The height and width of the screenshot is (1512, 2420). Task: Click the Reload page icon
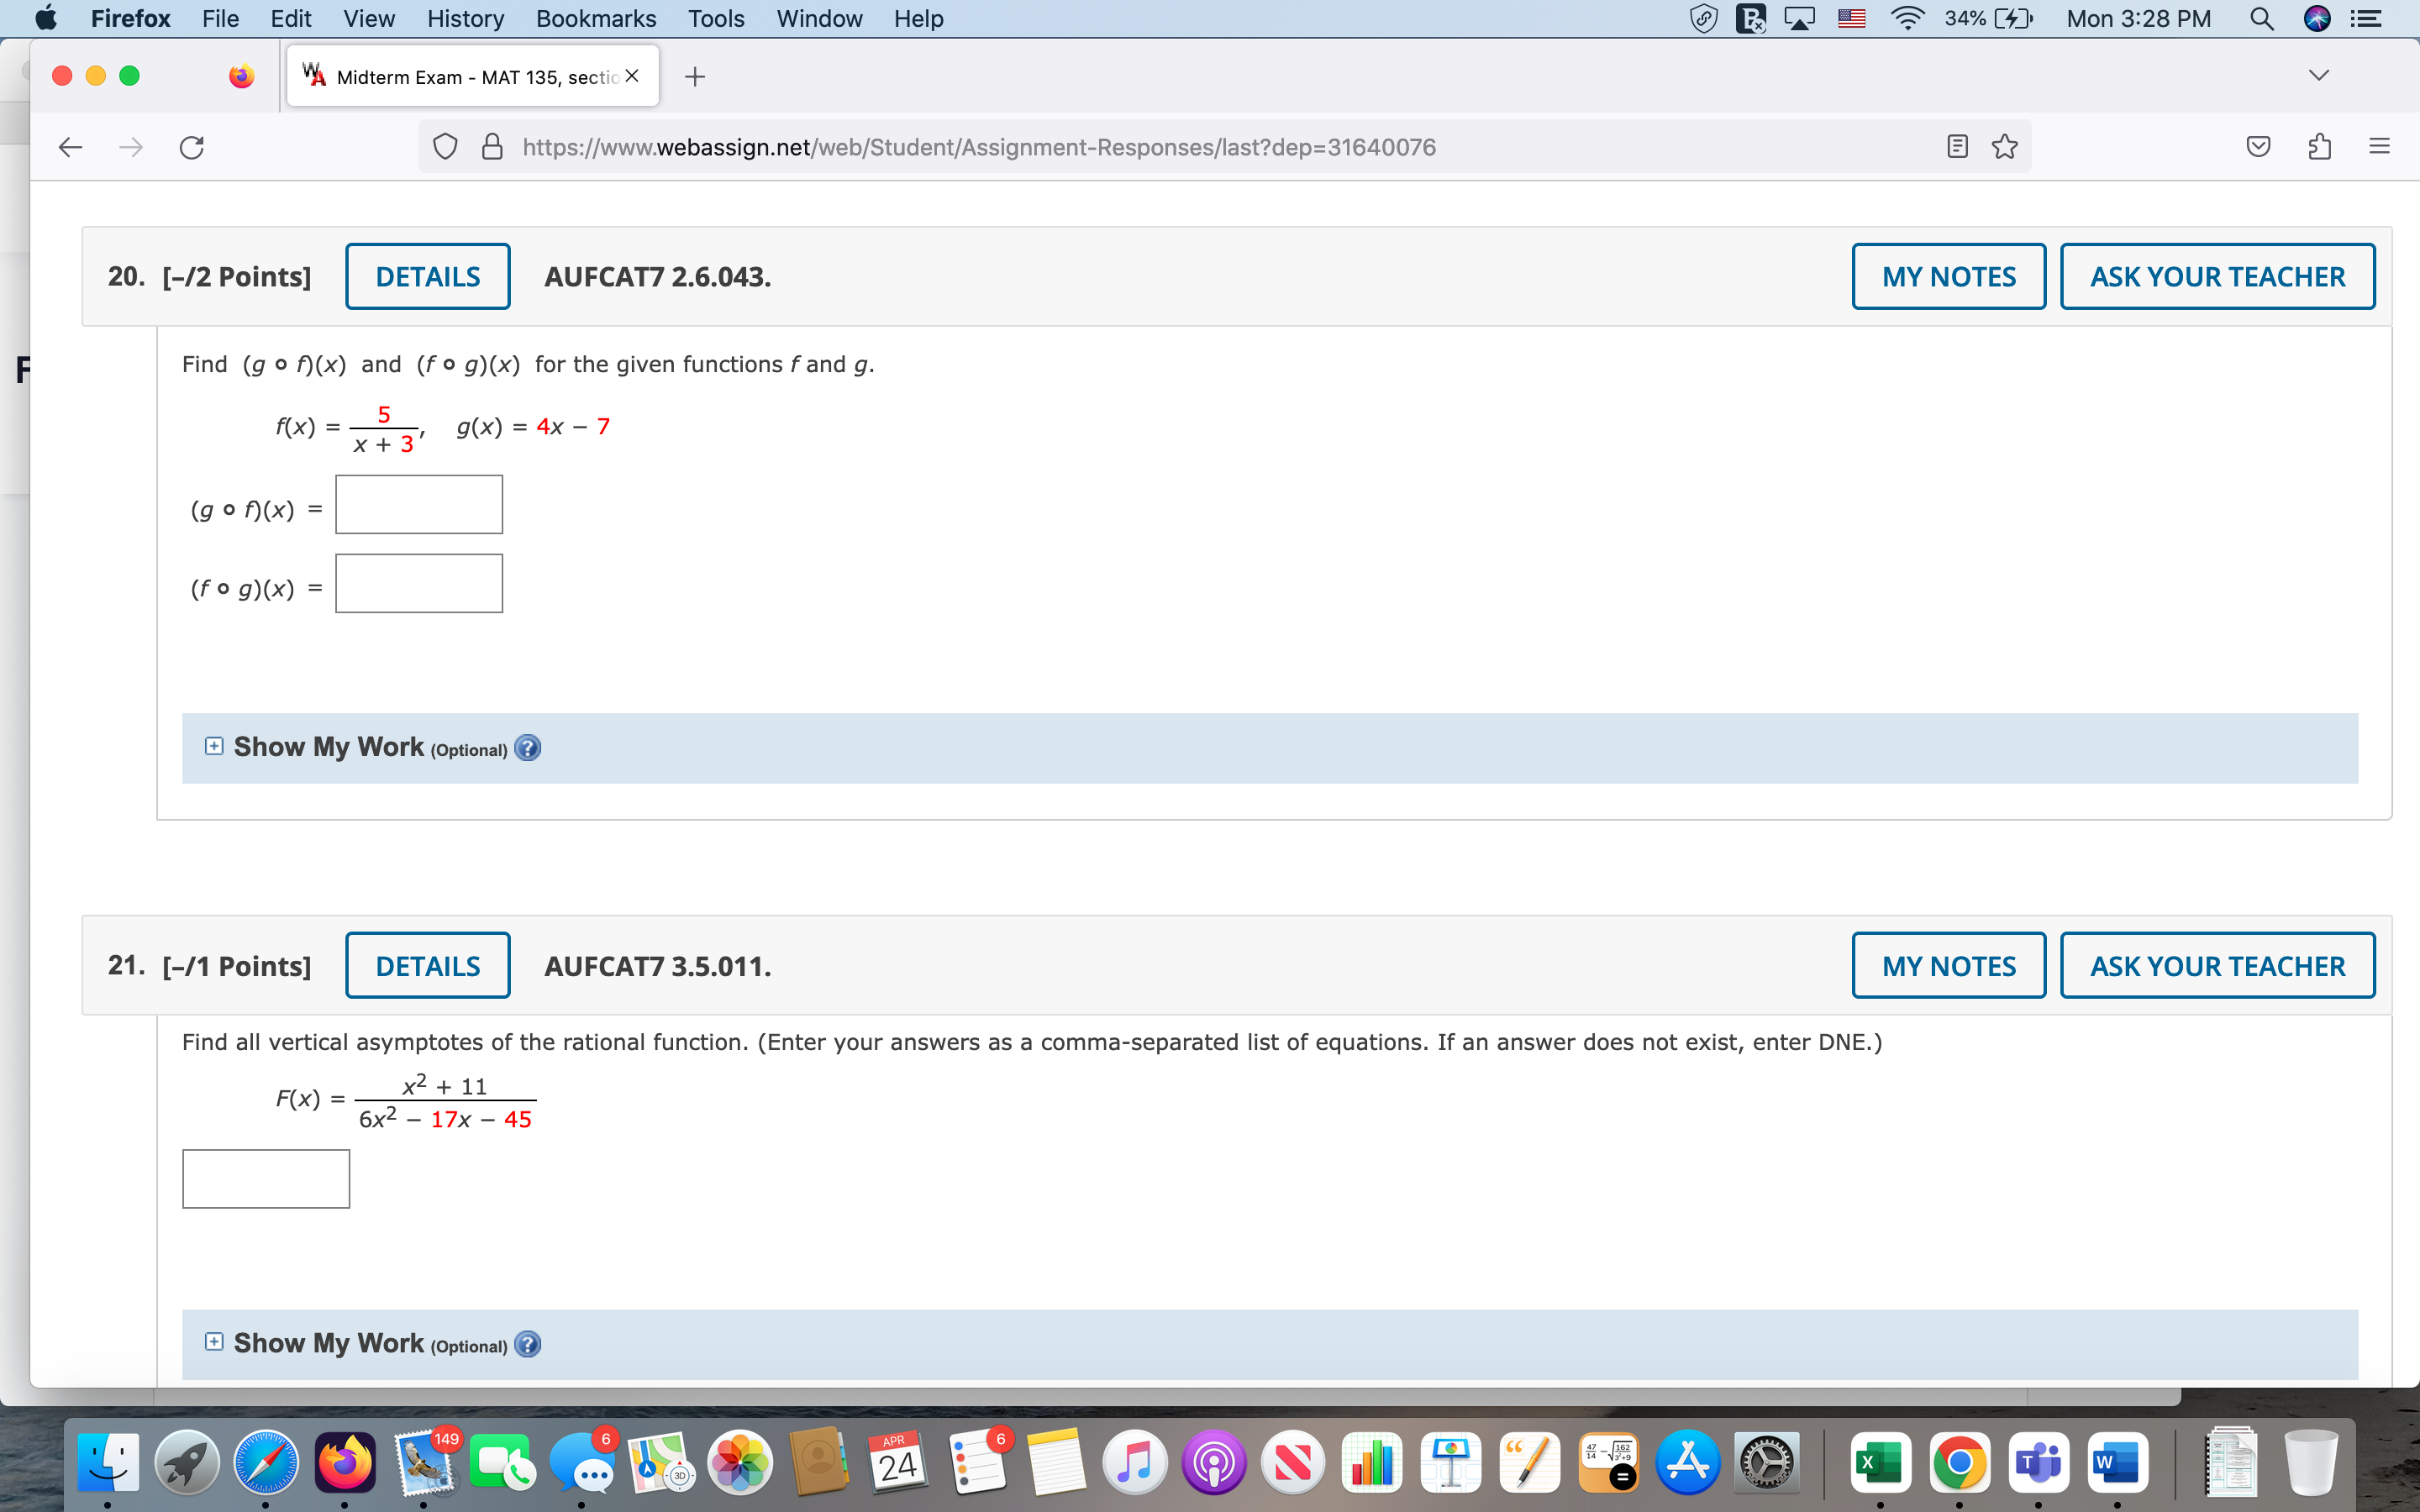pos(192,147)
